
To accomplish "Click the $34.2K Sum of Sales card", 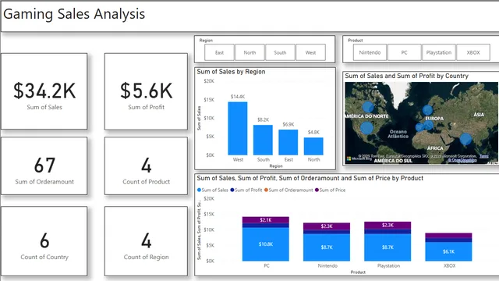I will pyautogui.click(x=44, y=91).
